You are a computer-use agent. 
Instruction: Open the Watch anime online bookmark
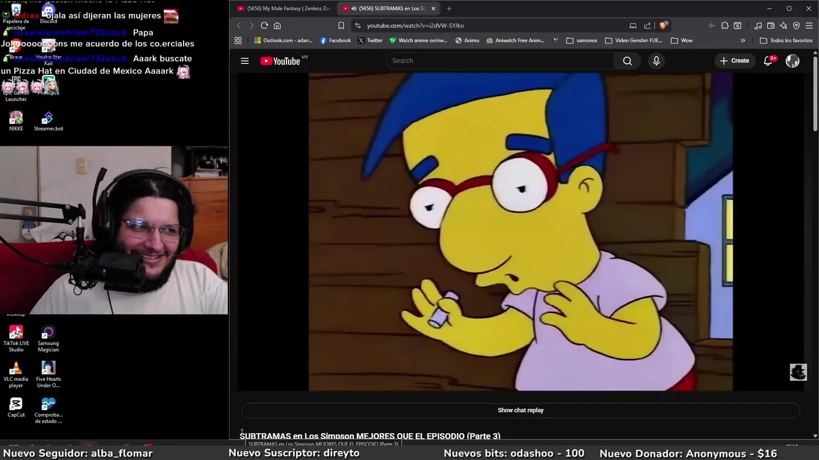[418, 40]
